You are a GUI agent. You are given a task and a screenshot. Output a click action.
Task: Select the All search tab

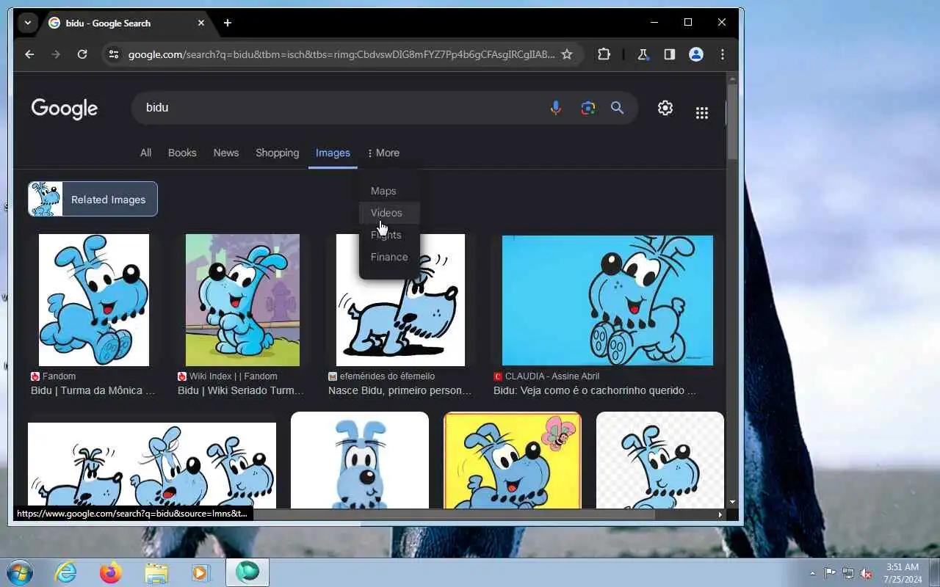[x=145, y=153]
